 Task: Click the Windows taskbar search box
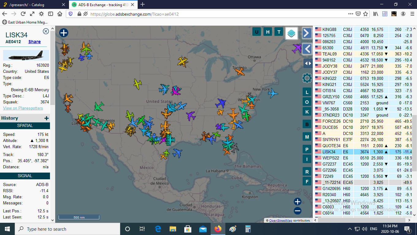67,229
